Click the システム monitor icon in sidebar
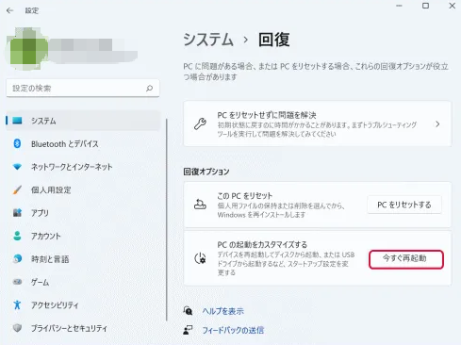The width and height of the screenshot is (461, 345). point(17,121)
